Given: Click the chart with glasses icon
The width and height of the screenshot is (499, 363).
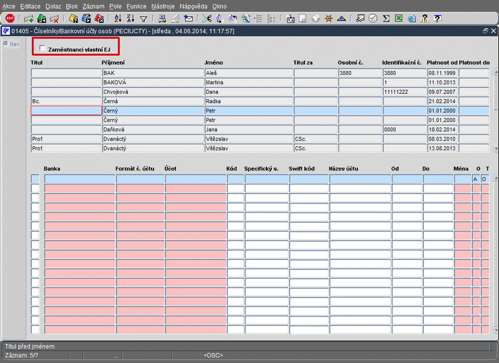Looking at the screenshot, I should 360,19.
